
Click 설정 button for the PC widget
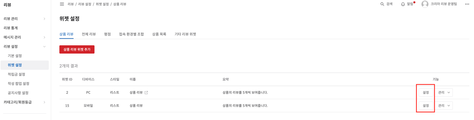coord(426,92)
